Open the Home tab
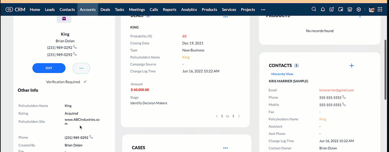The image size is (389, 152). tap(35, 9)
